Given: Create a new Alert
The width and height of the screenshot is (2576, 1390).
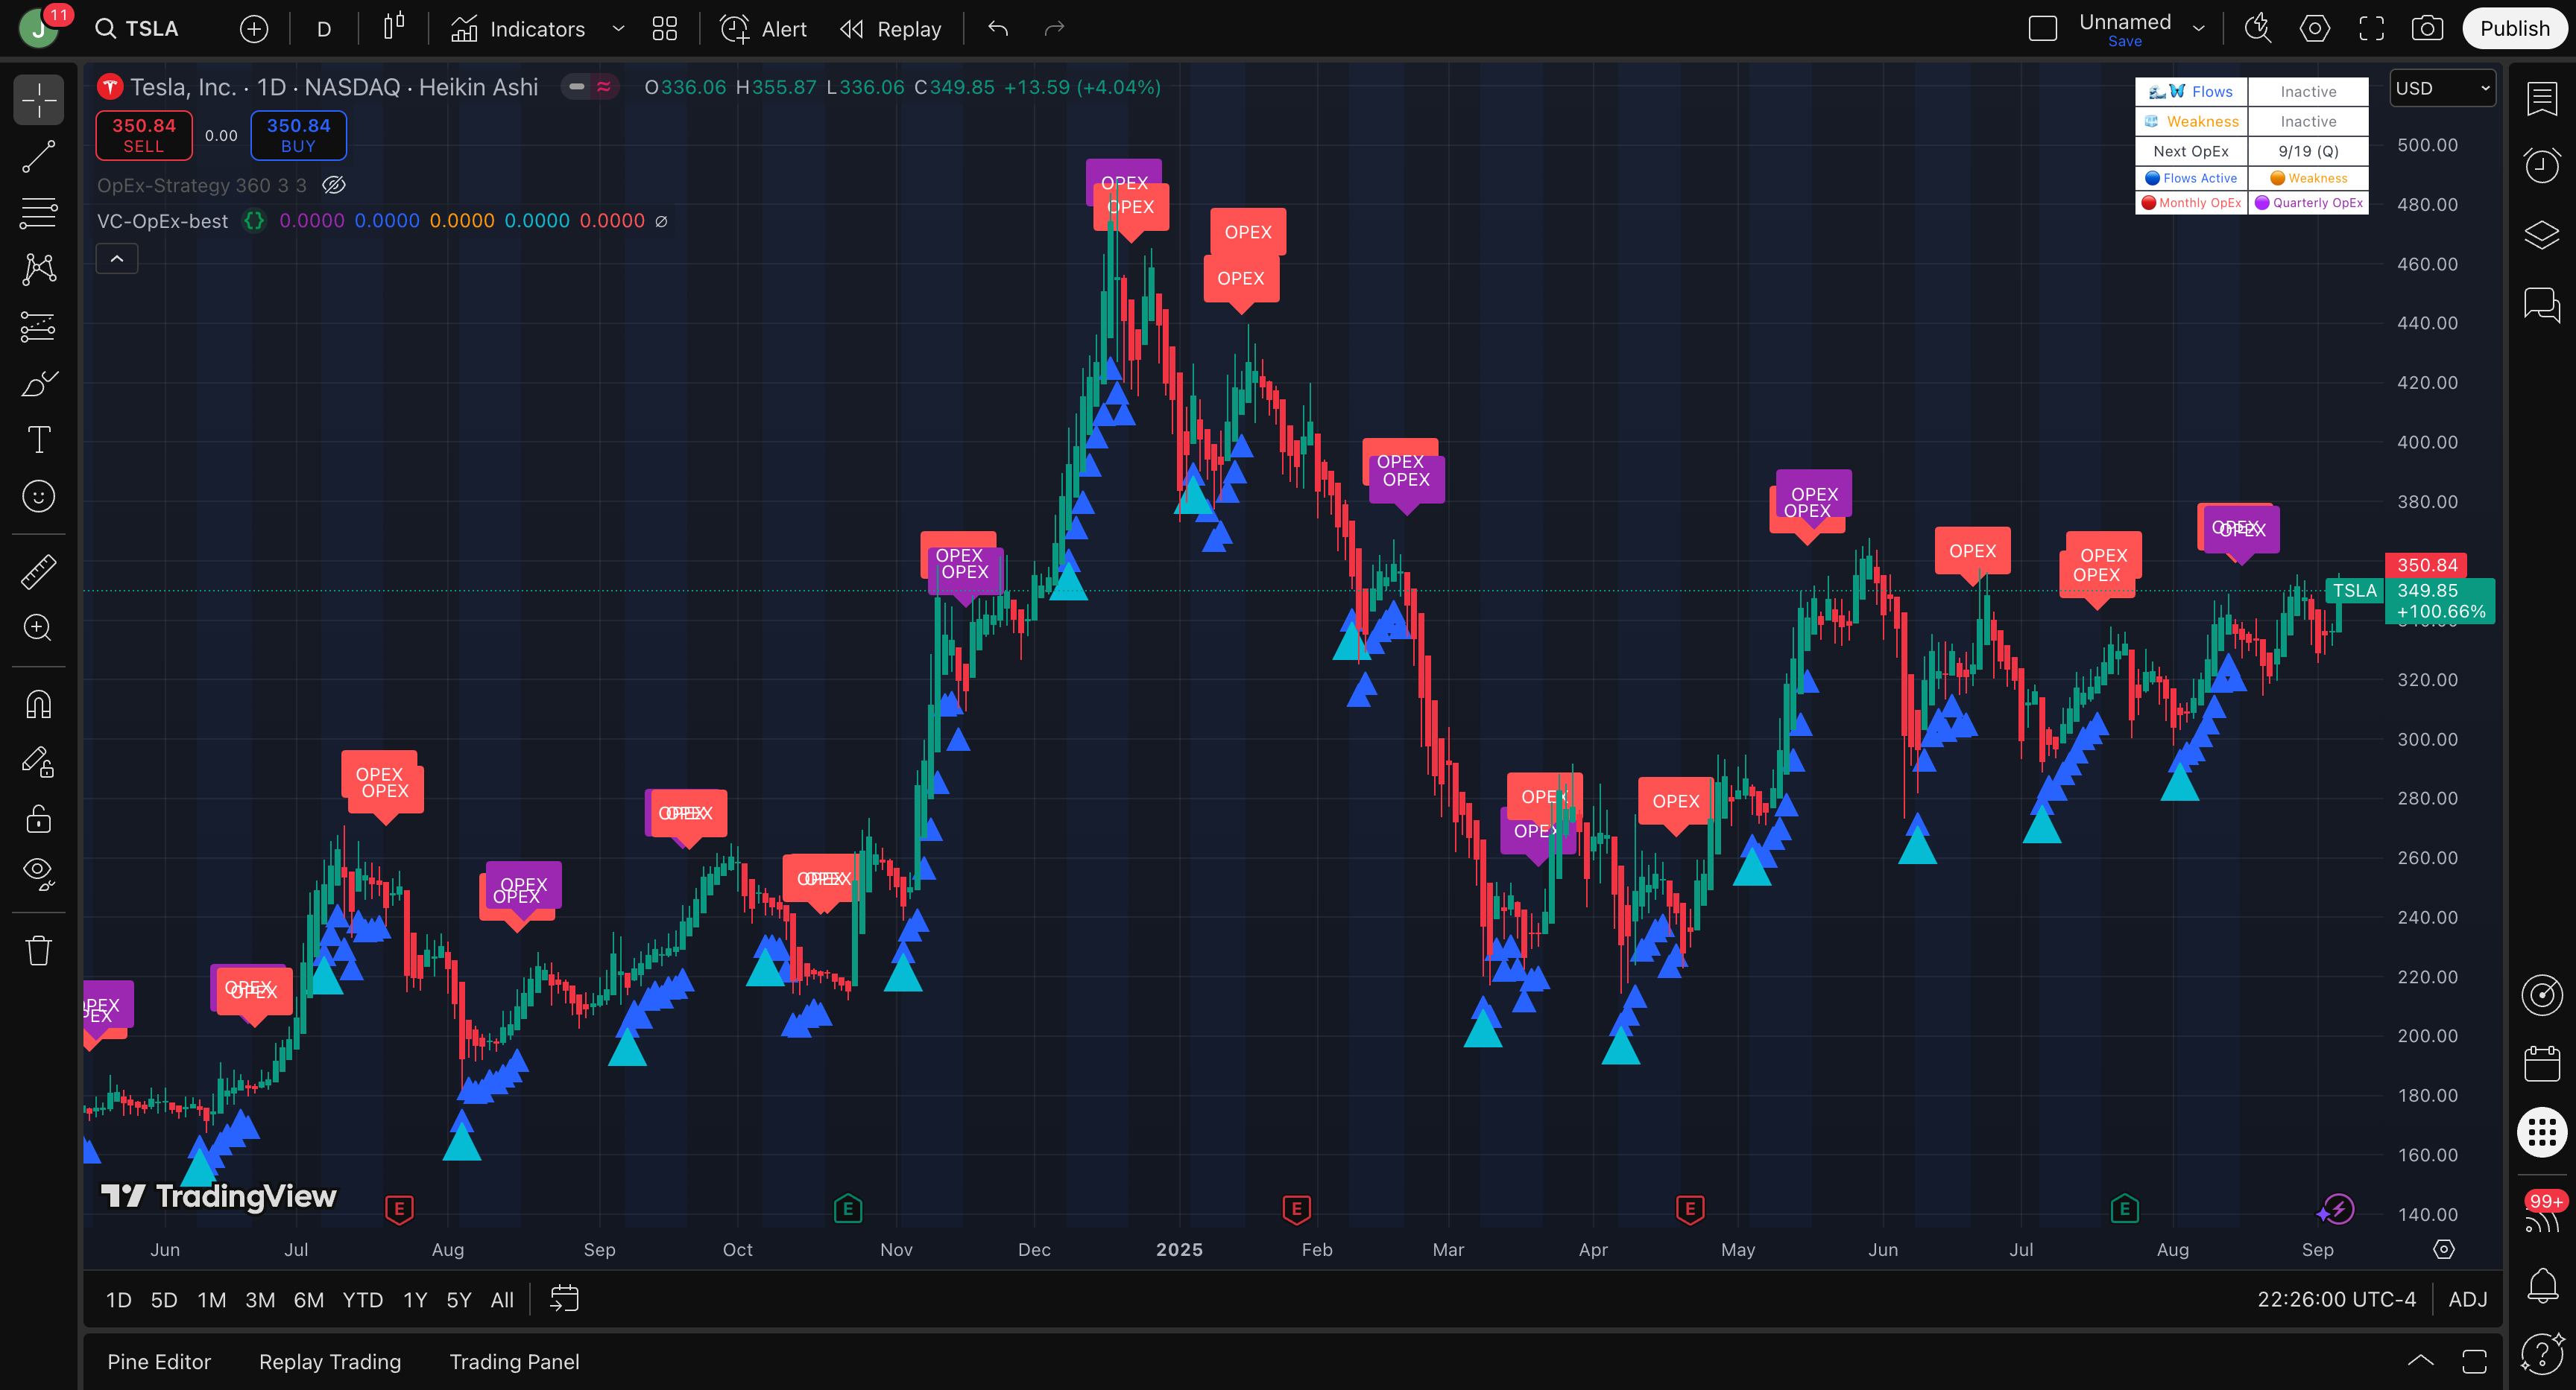Looking at the screenshot, I should tap(764, 29).
